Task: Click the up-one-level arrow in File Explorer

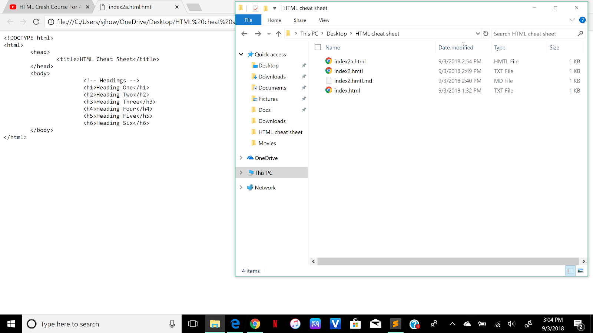Action: pyautogui.click(x=278, y=33)
